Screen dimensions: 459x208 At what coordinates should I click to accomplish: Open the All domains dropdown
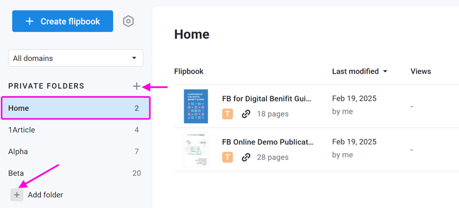click(76, 58)
